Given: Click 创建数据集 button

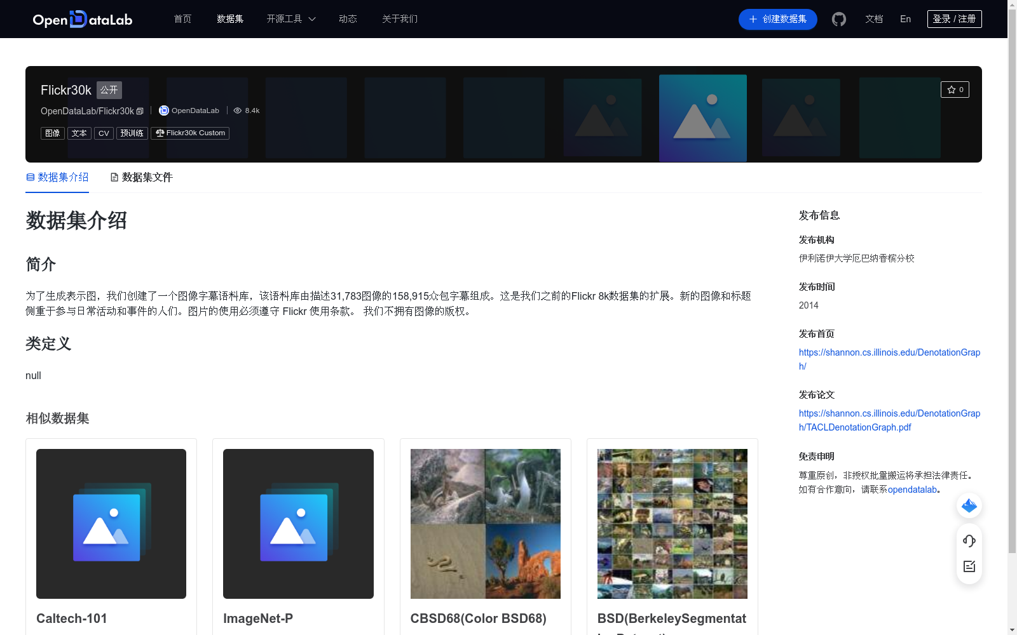Looking at the screenshot, I should tap(777, 19).
